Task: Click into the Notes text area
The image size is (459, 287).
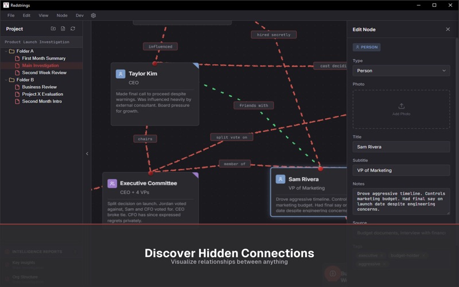Action: coord(401,201)
